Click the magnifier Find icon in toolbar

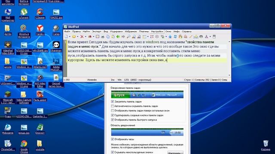click(x=128, y=37)
